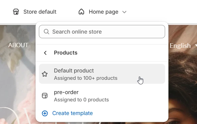Image resolution: width=197 pixels, height=124 pixels.
Task: Click the star icon for Default product
Action: pos(45,74)
